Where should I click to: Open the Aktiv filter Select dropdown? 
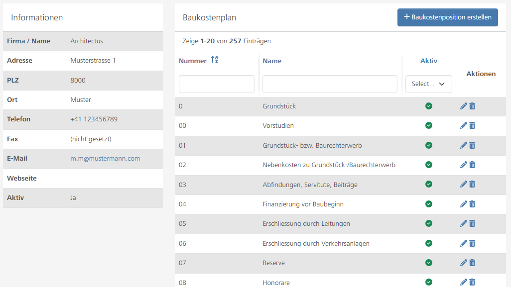click(428, 84)
